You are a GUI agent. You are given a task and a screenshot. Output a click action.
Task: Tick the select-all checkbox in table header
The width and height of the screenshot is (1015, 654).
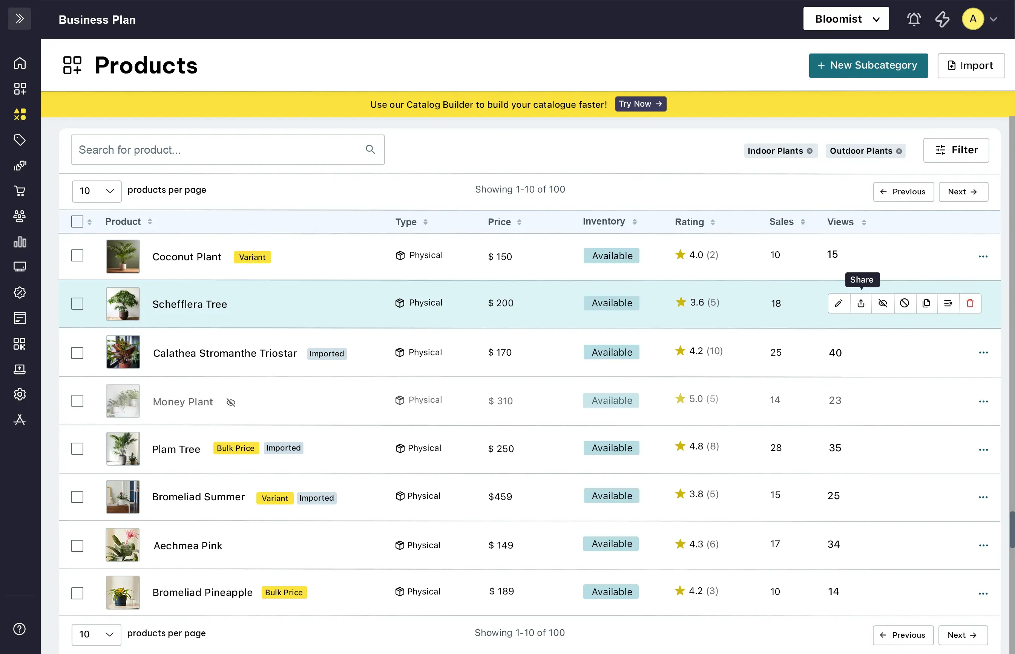tap(77, 222)
